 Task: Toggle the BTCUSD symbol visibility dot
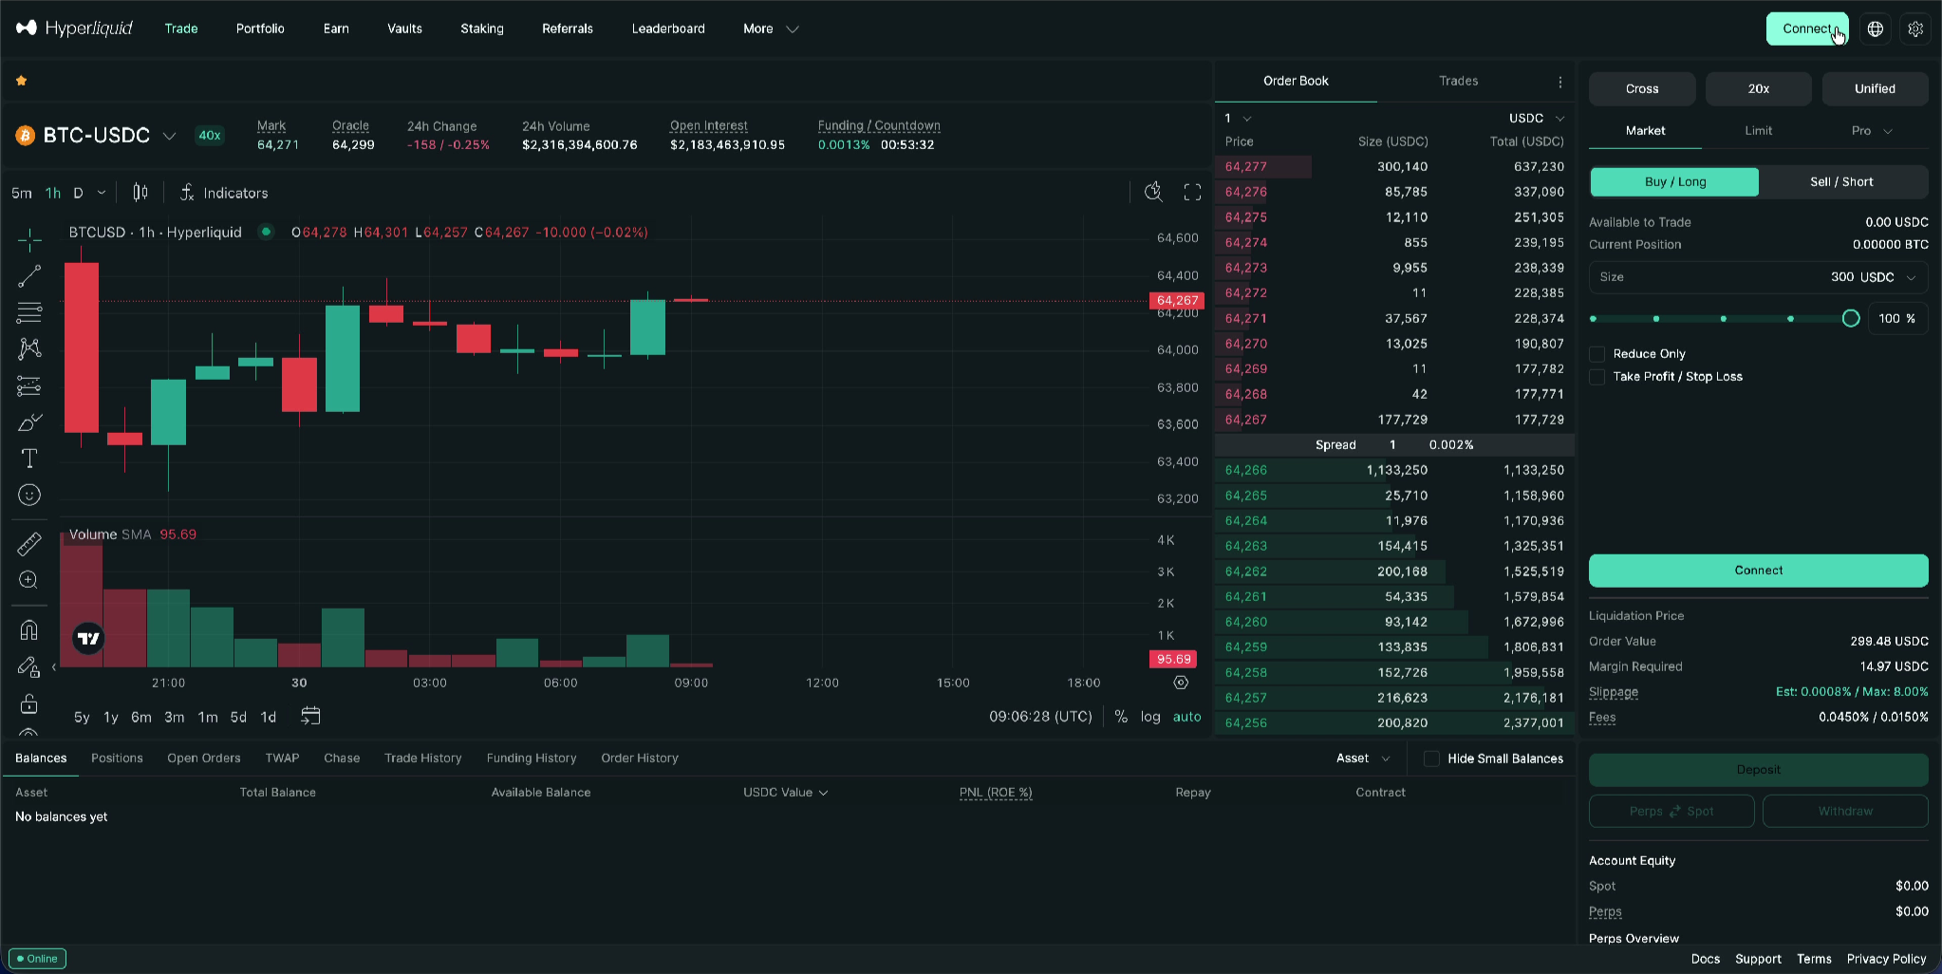point(266,231)
